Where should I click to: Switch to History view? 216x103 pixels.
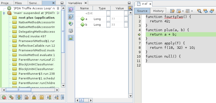coord(158,11)
